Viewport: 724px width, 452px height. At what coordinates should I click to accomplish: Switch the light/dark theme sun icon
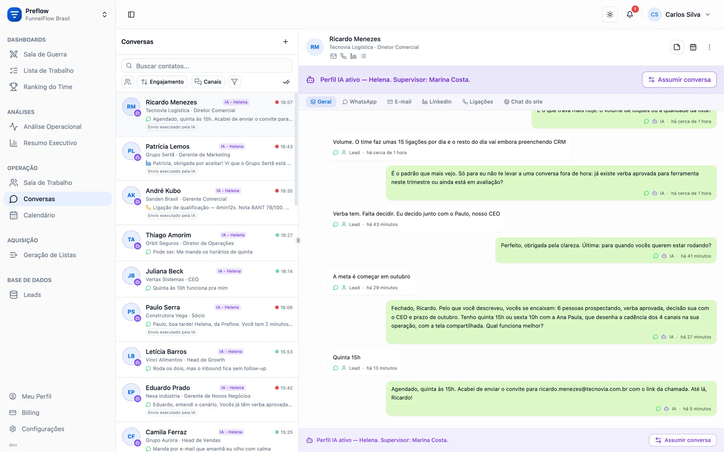click(610, 14)
